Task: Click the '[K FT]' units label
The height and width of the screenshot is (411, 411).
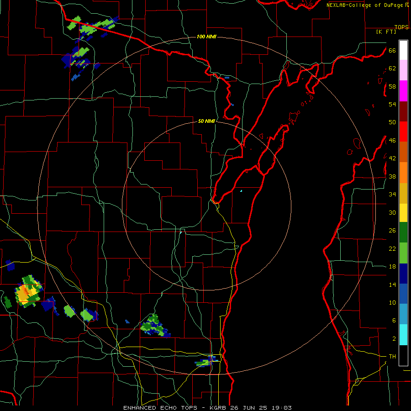Action: coord(386,32)
